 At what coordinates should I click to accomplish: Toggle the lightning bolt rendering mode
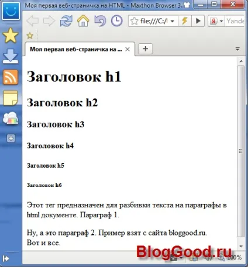[185, 21]
